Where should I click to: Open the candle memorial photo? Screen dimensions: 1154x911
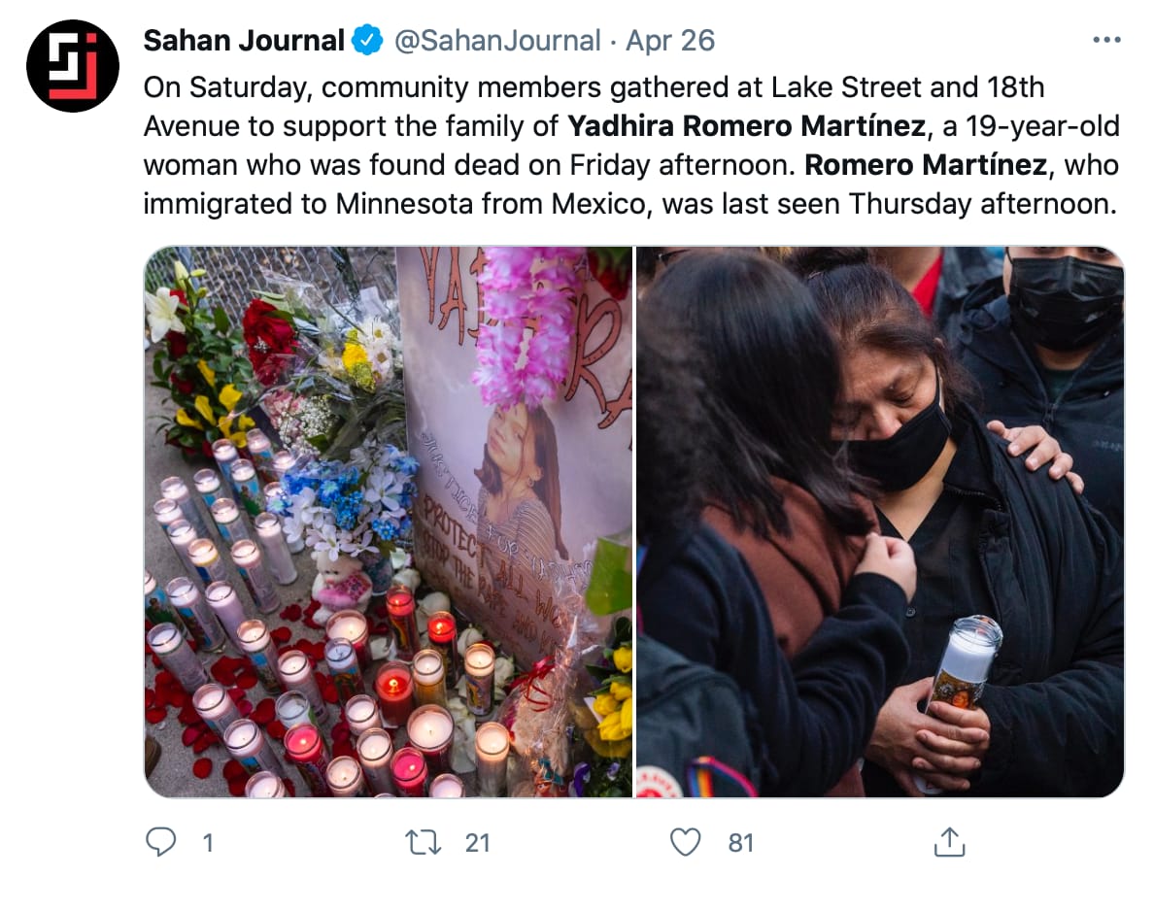[388, 522]
